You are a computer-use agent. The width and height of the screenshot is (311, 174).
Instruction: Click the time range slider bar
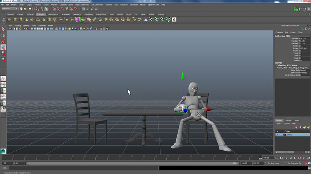132,163
